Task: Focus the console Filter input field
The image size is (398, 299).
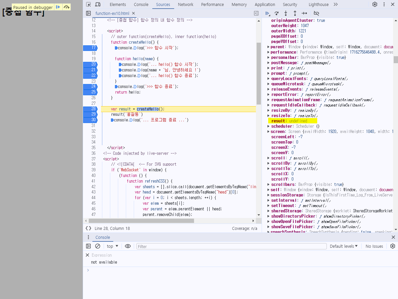Action: (231, 246)
